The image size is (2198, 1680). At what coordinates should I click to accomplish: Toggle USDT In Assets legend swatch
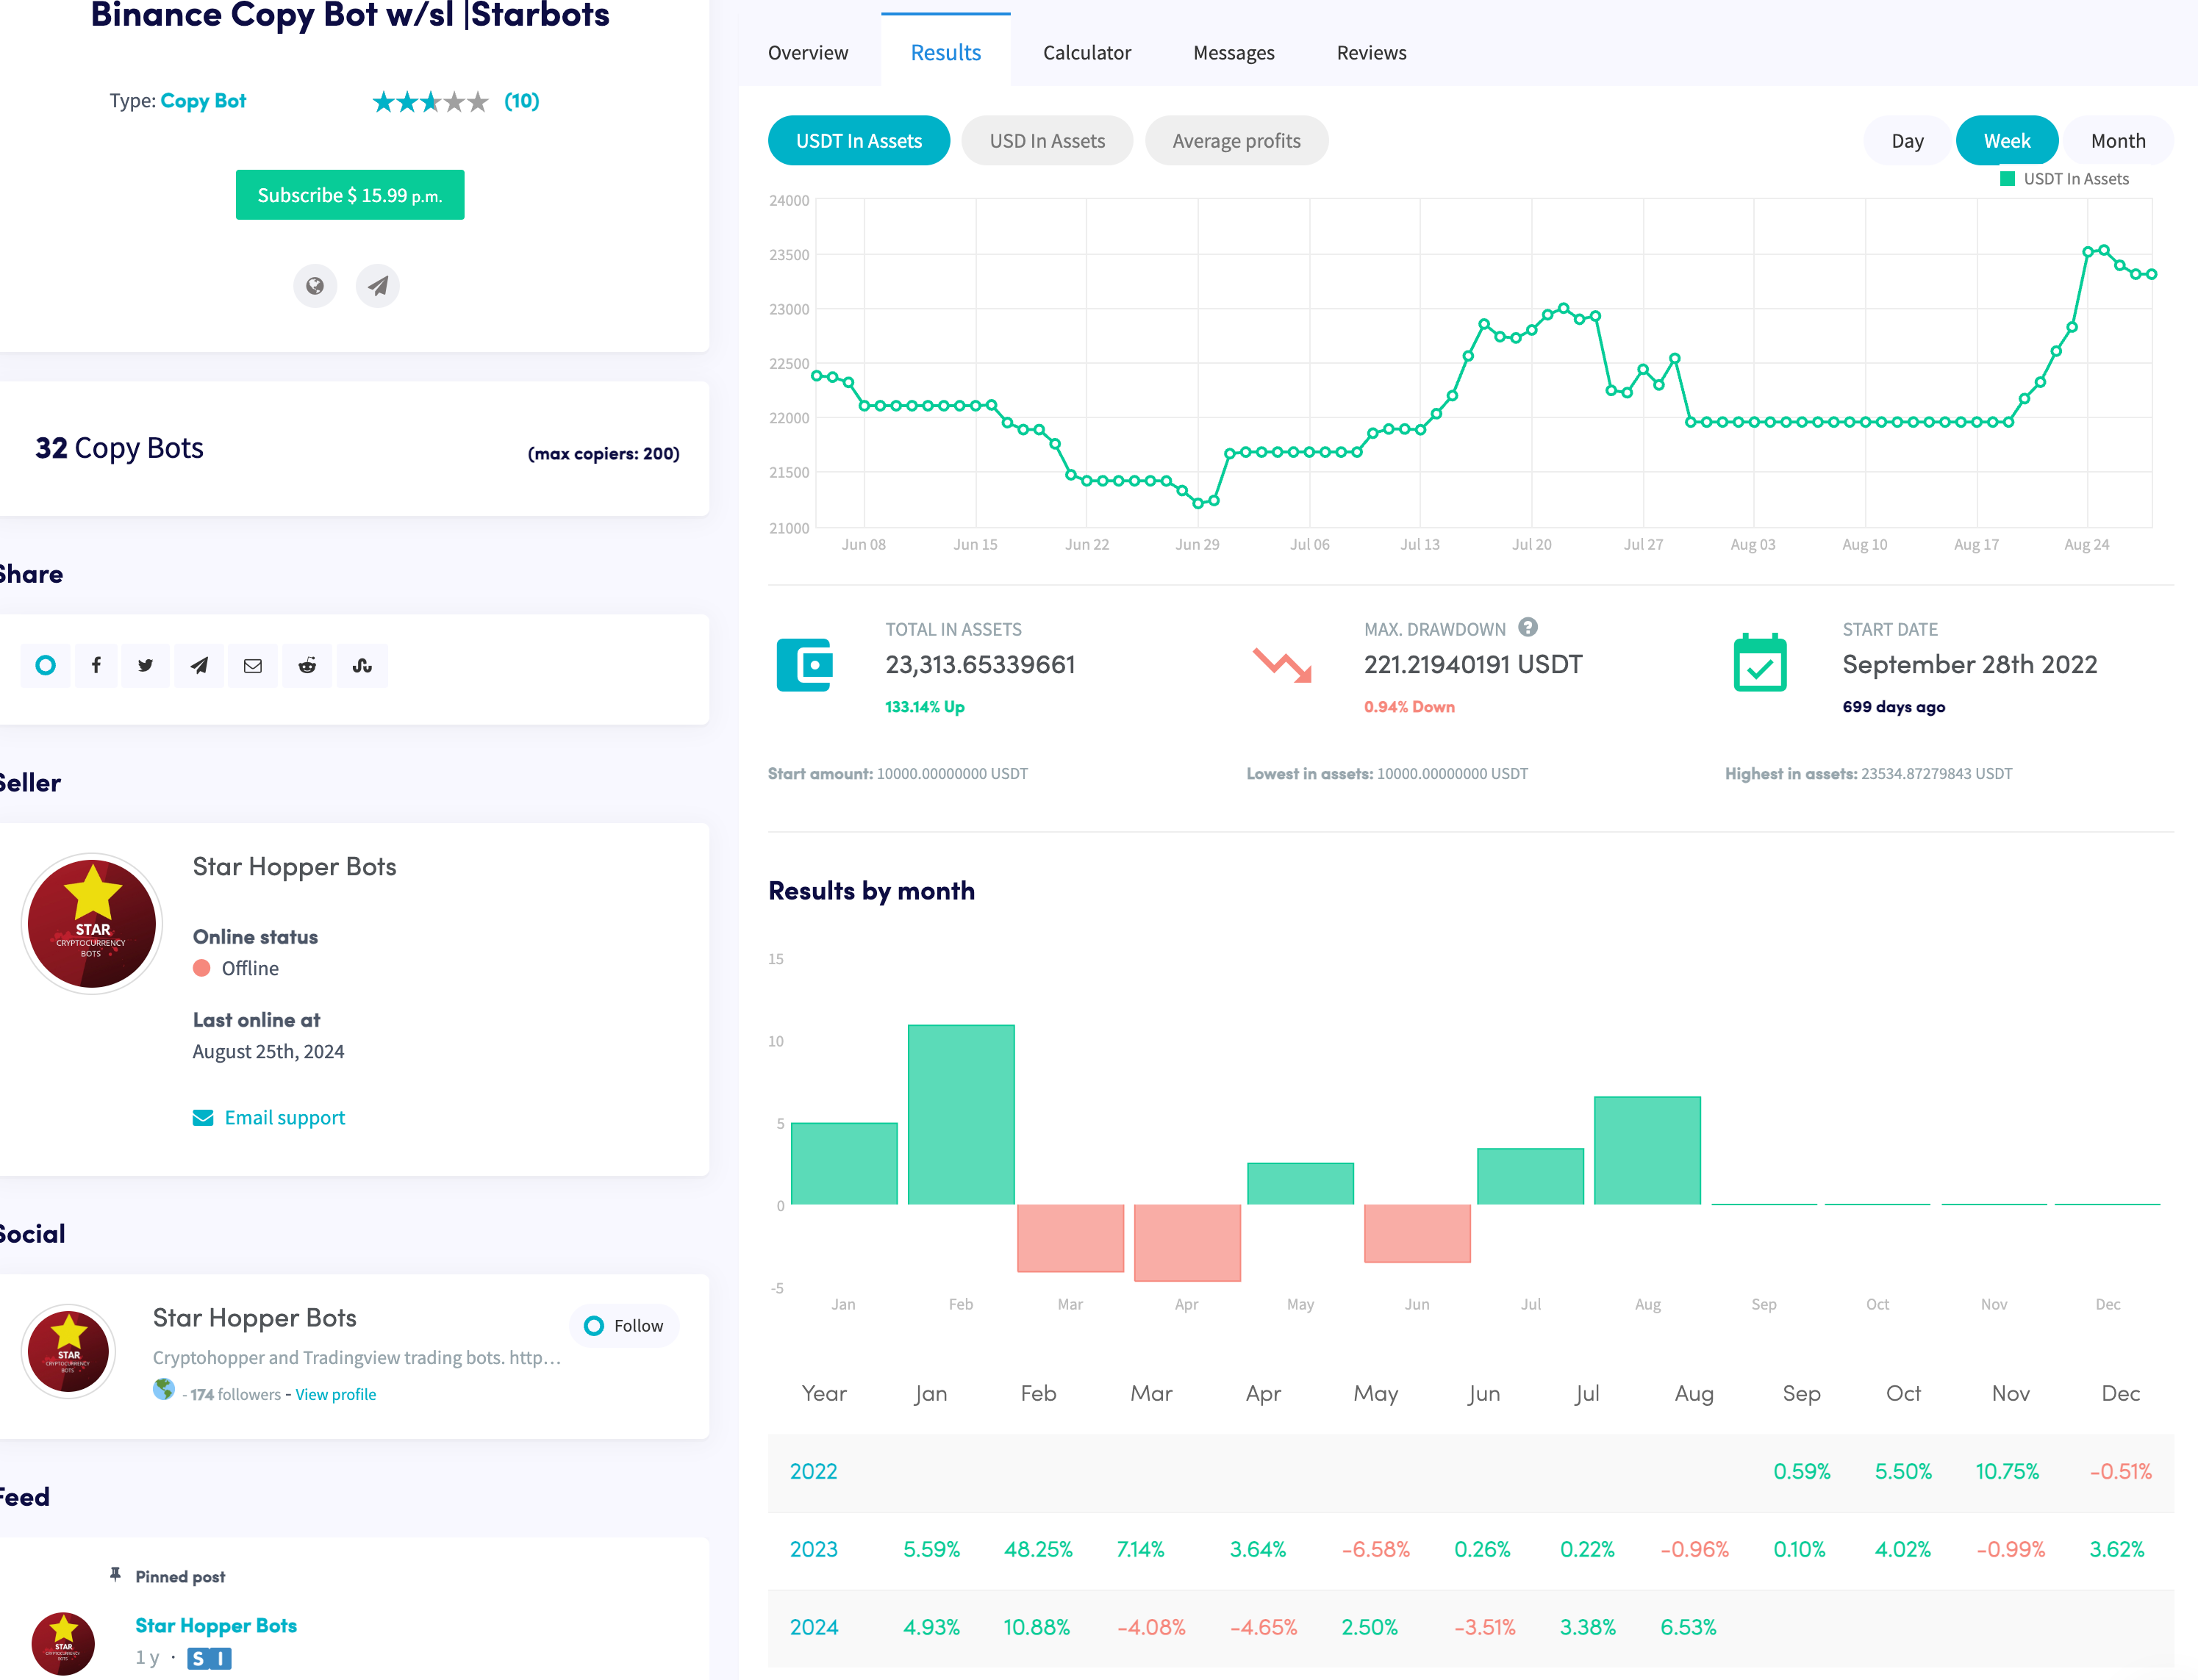pos(2007,179)
